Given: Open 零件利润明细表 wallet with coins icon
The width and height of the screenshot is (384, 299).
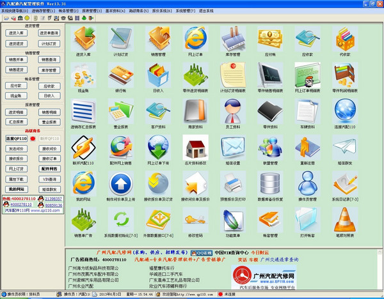Looking at the screenshot, I should click(345, 75).
